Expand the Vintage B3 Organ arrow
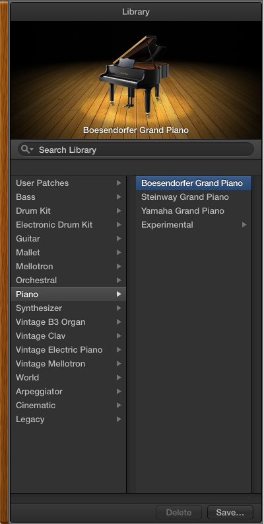Viewport: 264px width, 524px height. pyautogui.click(x=119, y=322)
